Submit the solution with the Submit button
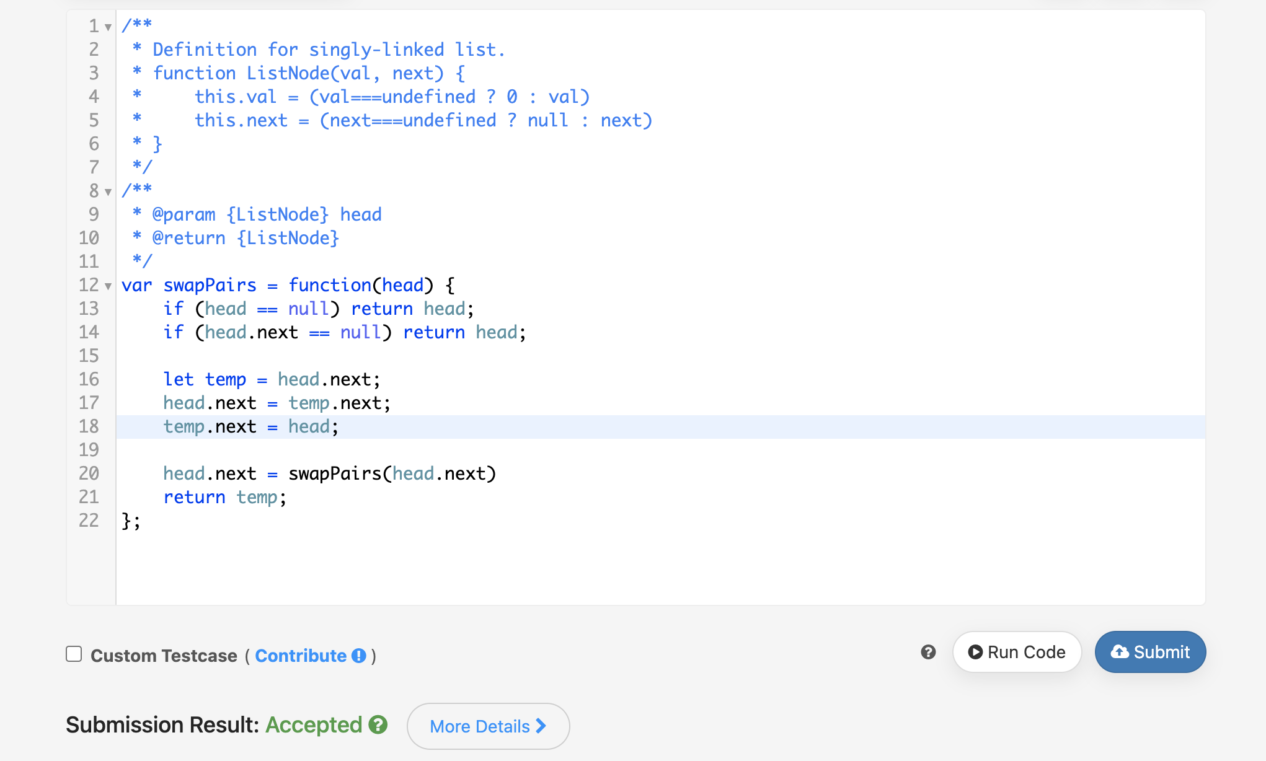This screenshot has width=1266, height=761. (1150, 652)
